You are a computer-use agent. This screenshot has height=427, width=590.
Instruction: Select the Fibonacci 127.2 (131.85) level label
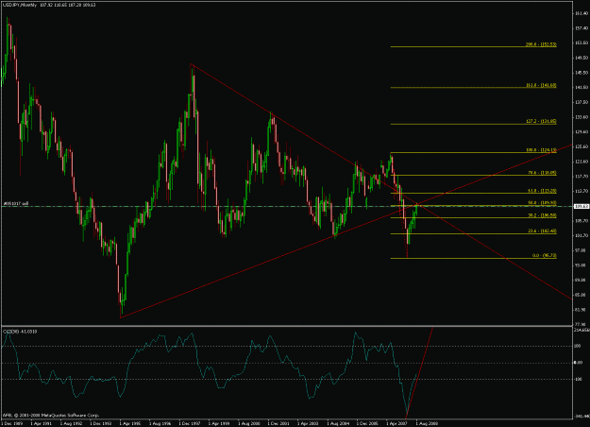(541, 122)
